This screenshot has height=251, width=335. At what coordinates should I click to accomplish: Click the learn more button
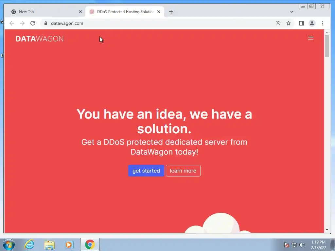183,171
